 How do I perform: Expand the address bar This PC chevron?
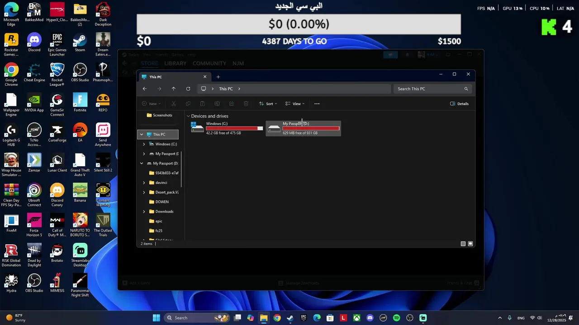tap(239, 89)
